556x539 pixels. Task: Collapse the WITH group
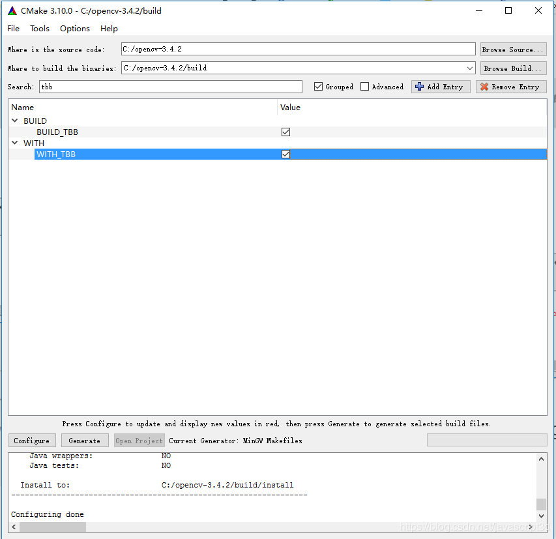tap(14, 143)
